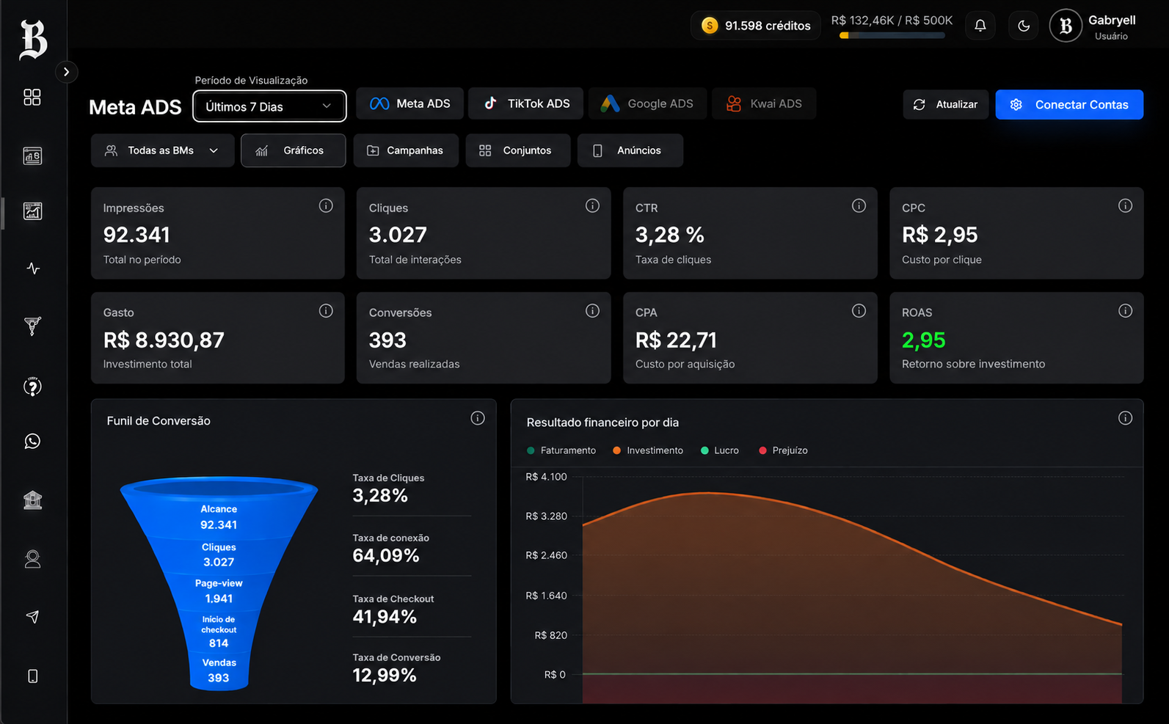The height and width of the screenshot is (724, 1169).
Task: Click the Taxa de Conversão 12,99% value
Action: point(385,675)
